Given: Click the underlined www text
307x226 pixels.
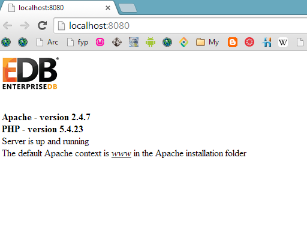Looking at the screenshot, I should click(x=121, y=154).
